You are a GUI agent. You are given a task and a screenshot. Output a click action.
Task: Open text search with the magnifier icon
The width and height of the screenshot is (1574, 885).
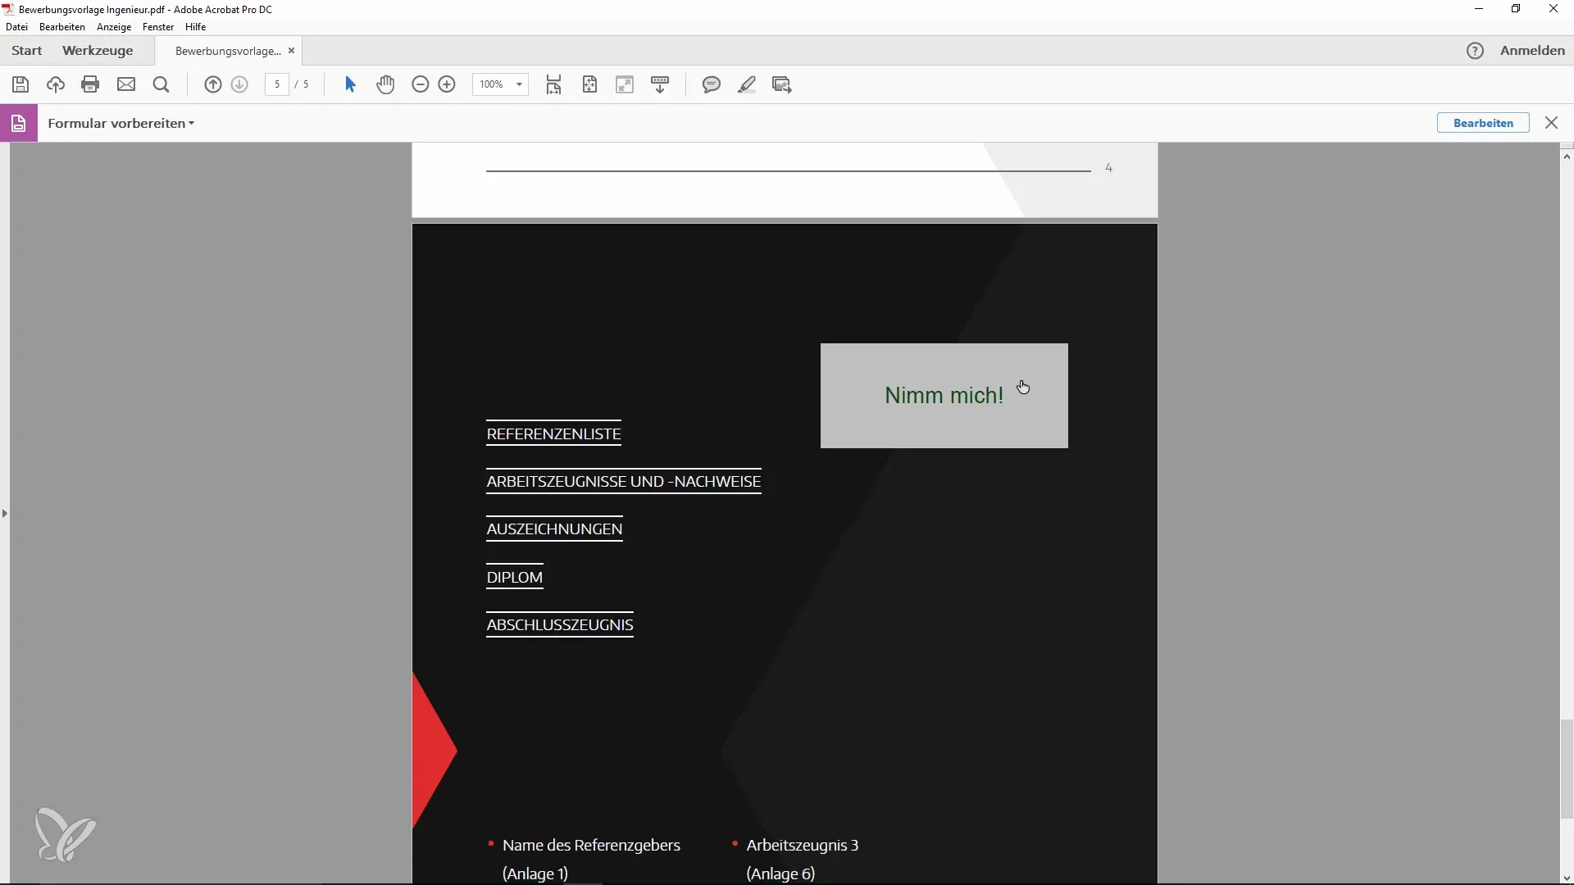coord(161,84)
